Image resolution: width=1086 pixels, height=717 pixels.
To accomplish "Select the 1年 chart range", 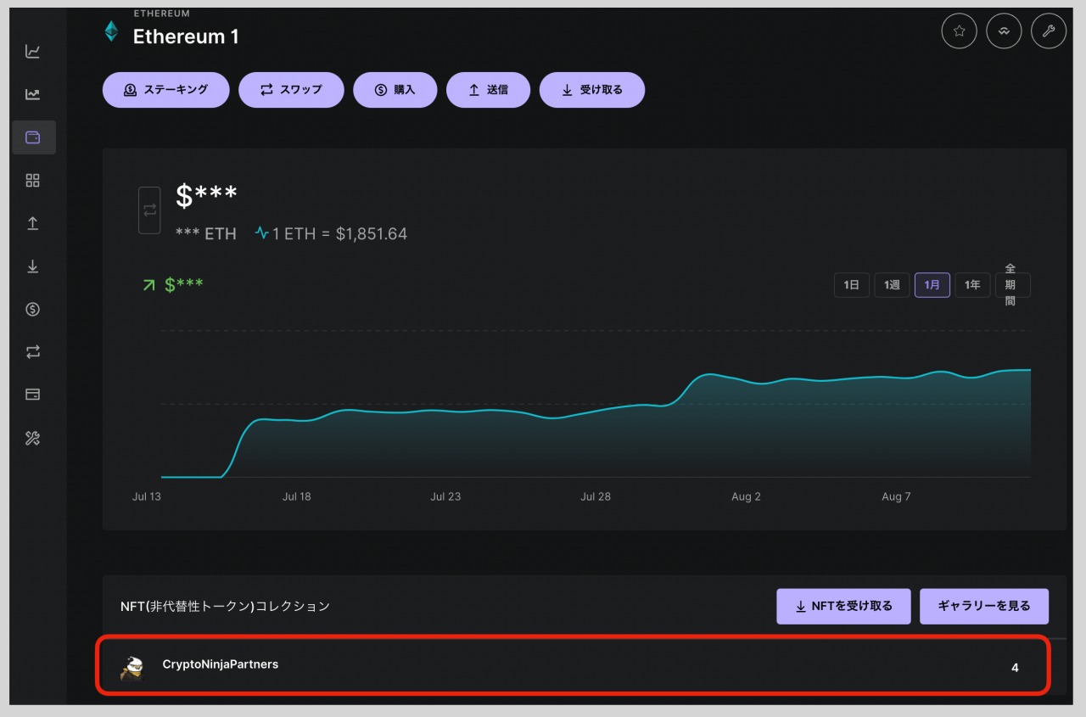I will 972,285.
